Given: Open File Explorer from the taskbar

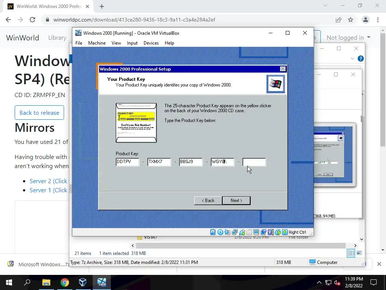Looking at the screenshot, I should (46, 282).
